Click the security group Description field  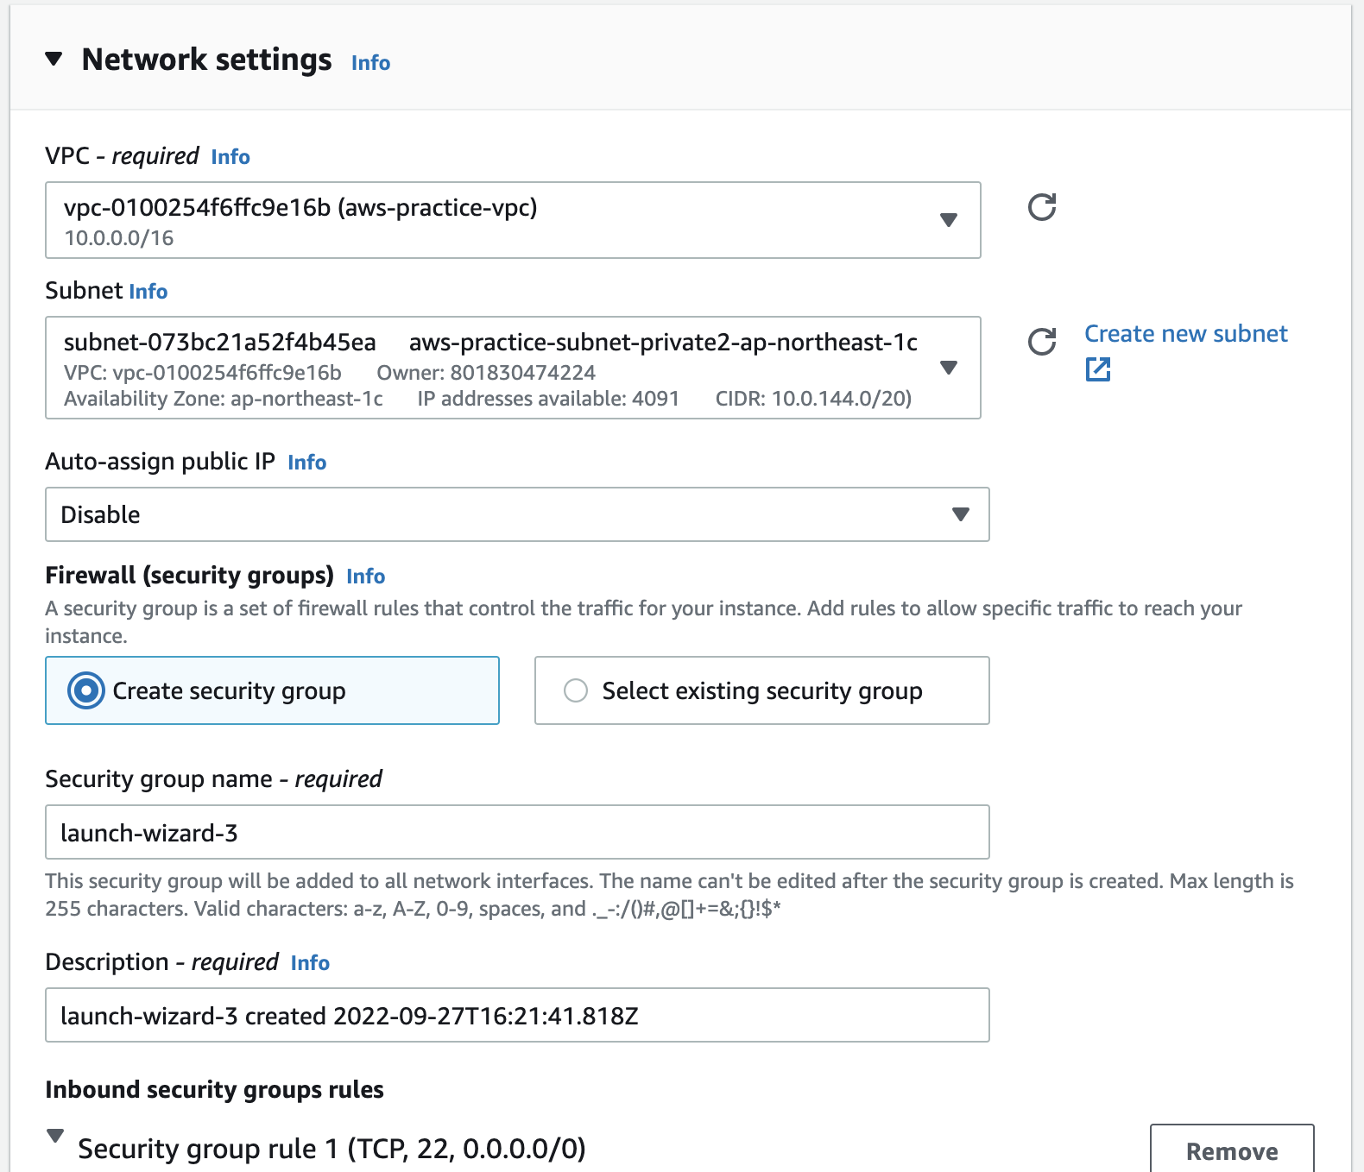point(516,1015)
